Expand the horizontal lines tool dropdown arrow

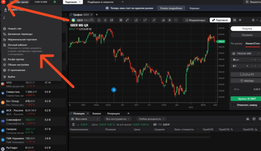coord(140,20)
